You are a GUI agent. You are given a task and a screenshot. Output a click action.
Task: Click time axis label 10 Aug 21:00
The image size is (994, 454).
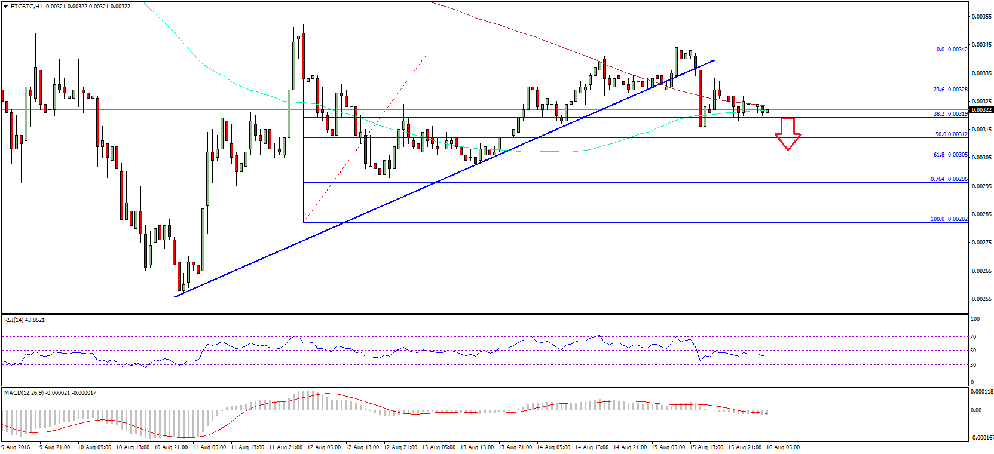pyautogui.click(x=171, y=447)
